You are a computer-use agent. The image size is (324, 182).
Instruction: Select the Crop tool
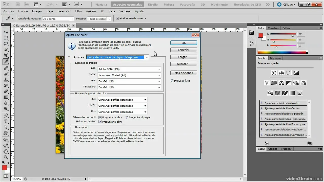(x=6, y=55)
